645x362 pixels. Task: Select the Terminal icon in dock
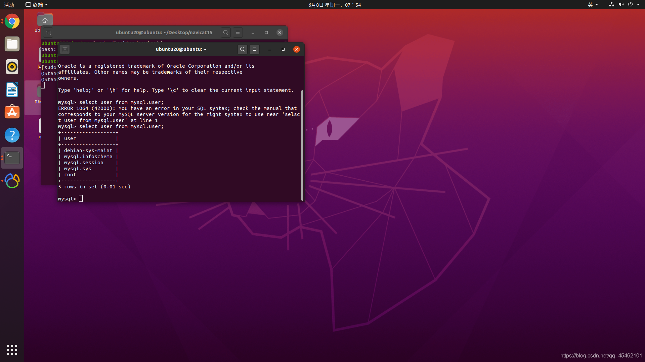click(x=12, y=158)
